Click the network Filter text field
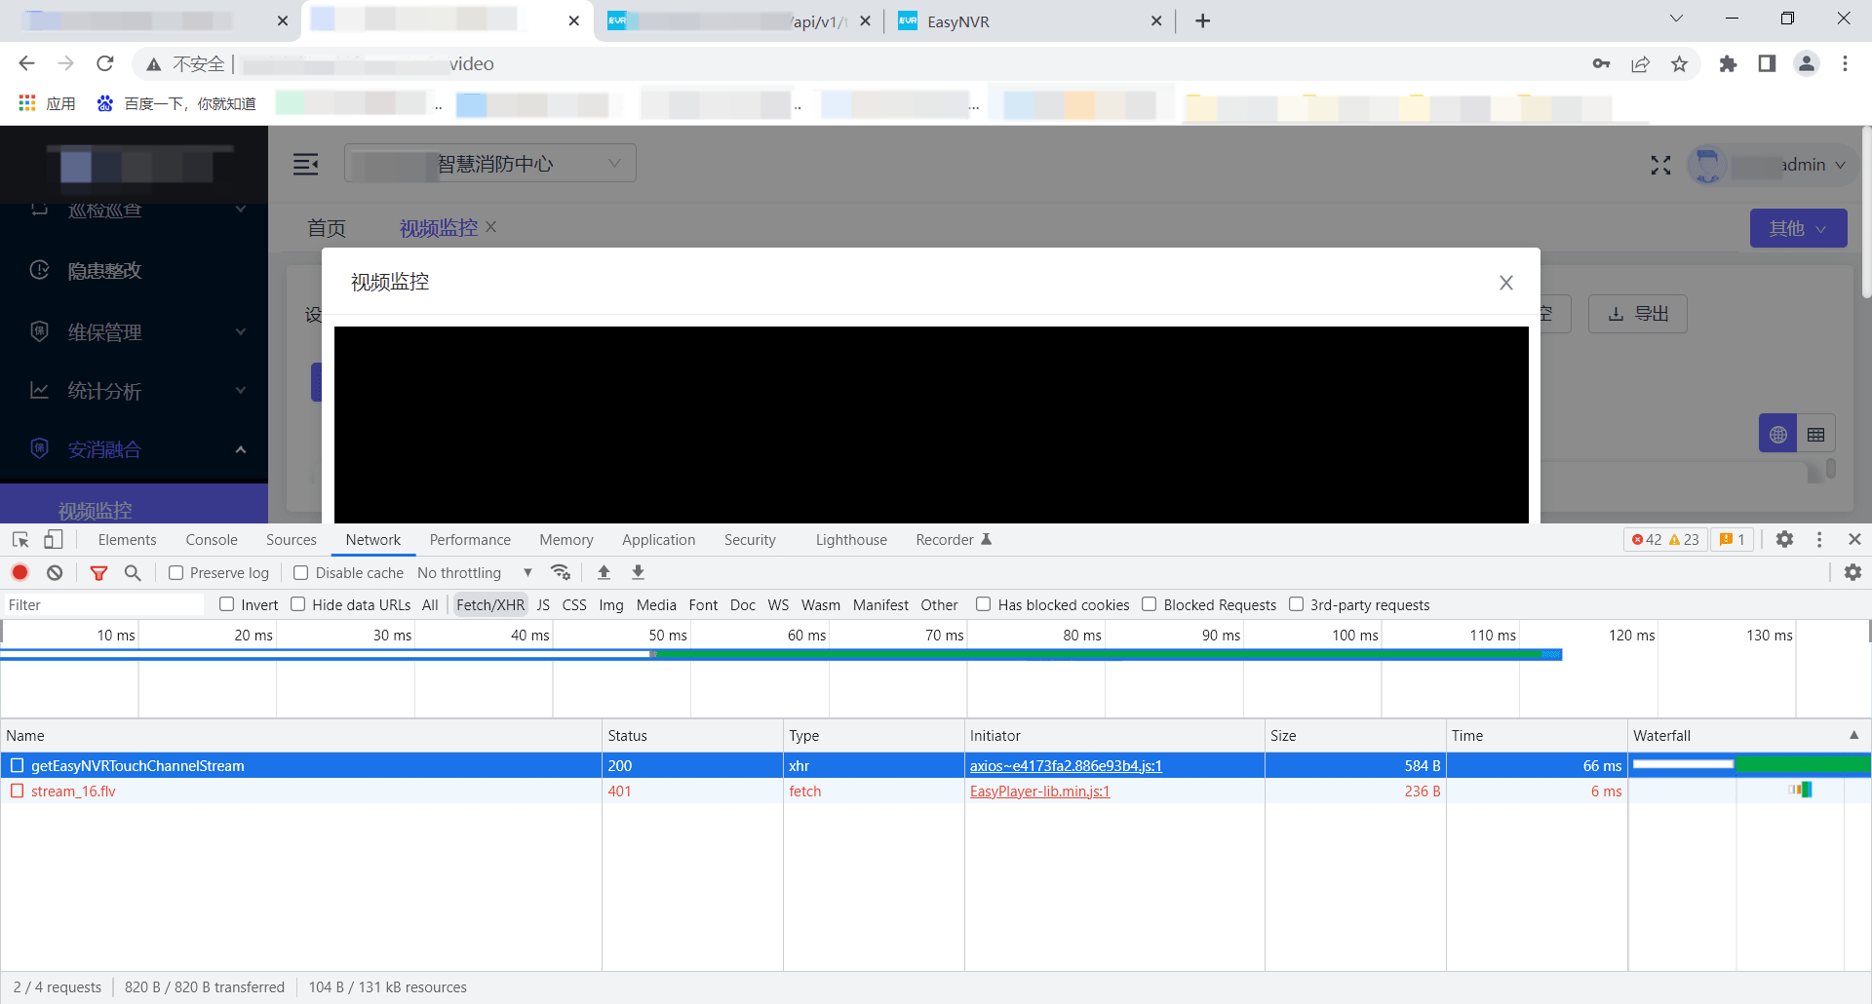Screen dimensions: 1872x1004 coord(102,605)
